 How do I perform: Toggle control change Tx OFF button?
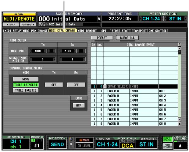coord(54,85)
